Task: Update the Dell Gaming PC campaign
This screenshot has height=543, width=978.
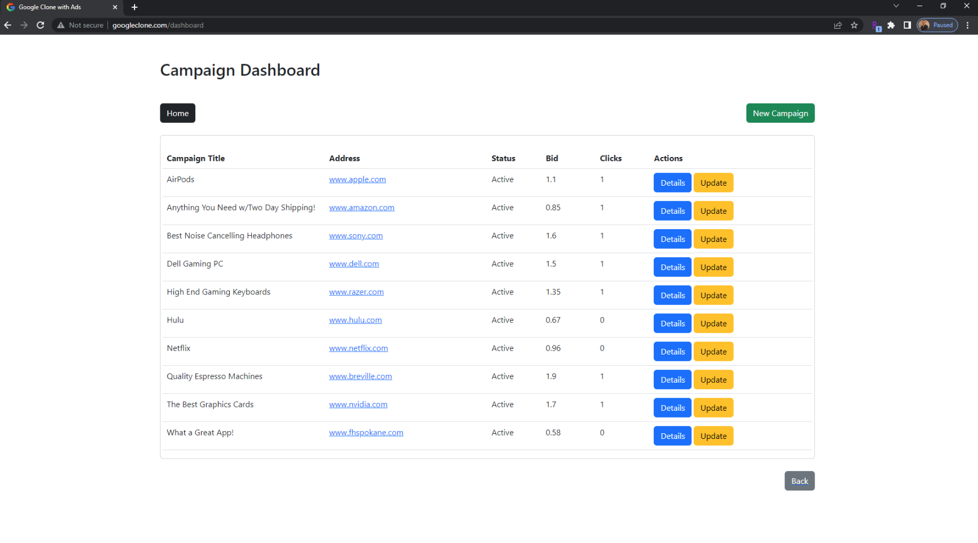Action: (713, 267)
